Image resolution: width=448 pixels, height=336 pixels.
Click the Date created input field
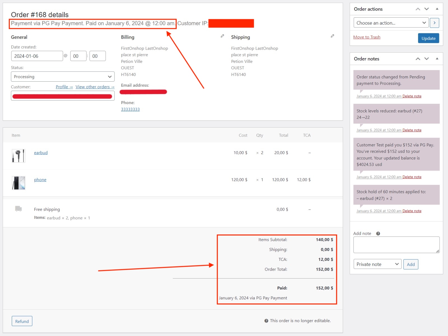[x=37, y=56]
